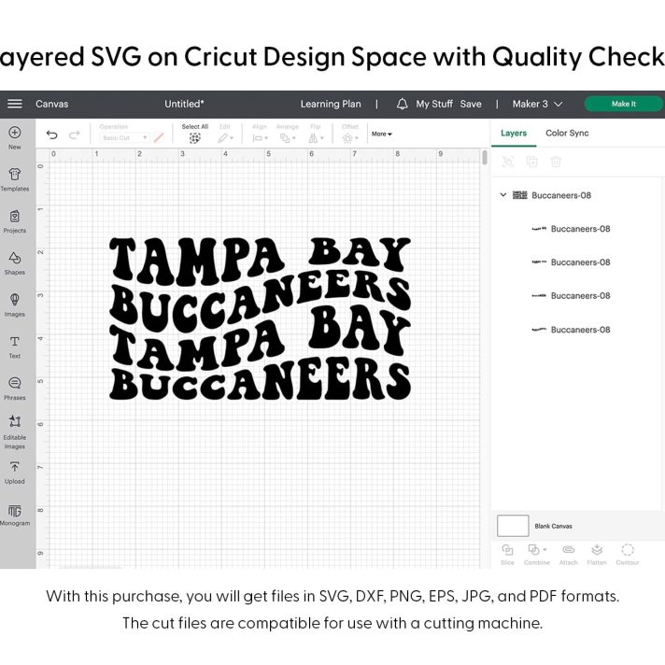Viewport: 665px width, 665px height.
Task: Click the linetype color swatch beside Operation
Action: 159,138
